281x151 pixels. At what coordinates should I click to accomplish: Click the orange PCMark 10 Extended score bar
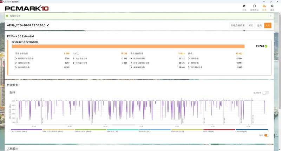(128, 46)
